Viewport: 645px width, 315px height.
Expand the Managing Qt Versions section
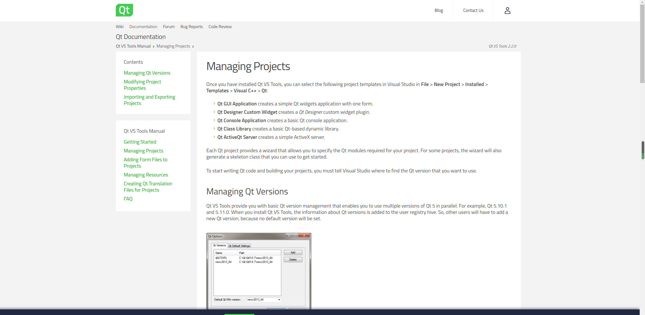pyautogui.click(x=147, y=73)
